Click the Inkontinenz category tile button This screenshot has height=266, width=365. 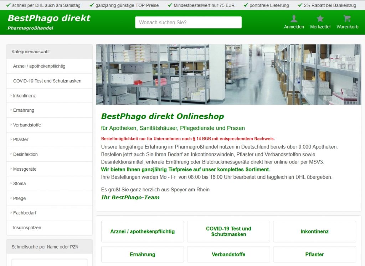tap(314, 231)
